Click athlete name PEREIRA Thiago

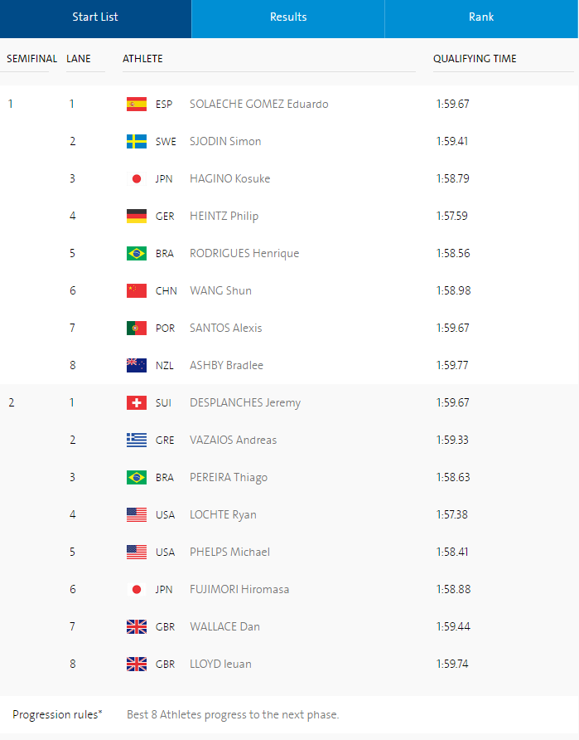click(x=229, y=477)
